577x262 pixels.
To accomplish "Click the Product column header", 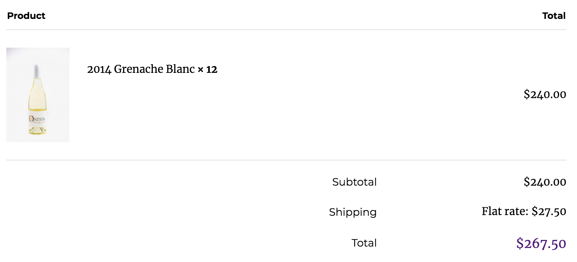I will pos(26,16).
